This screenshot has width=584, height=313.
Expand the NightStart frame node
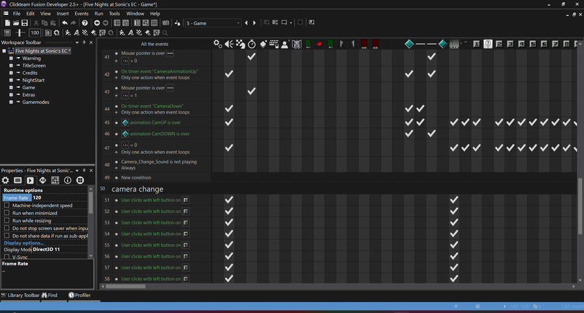(11, 80)
